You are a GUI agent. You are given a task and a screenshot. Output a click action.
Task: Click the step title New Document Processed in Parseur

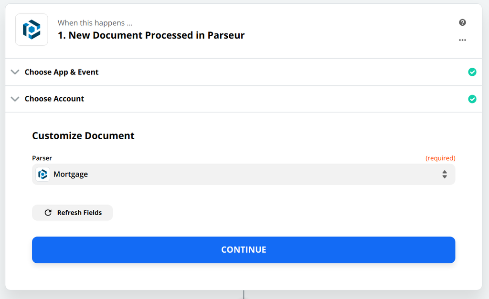[151, 35]
